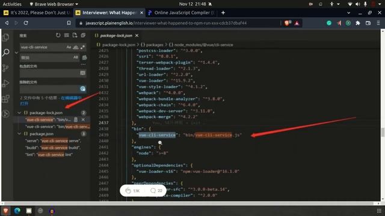
Task: Open a new browser tab
Action: 223,13
